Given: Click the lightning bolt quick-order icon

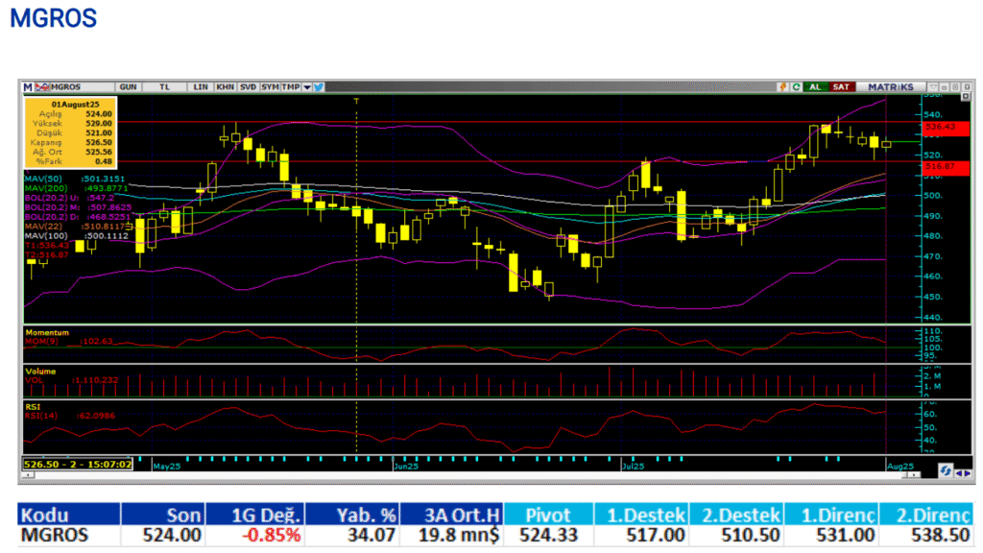Looking at the screenshot, I should (x=782, y=86).
